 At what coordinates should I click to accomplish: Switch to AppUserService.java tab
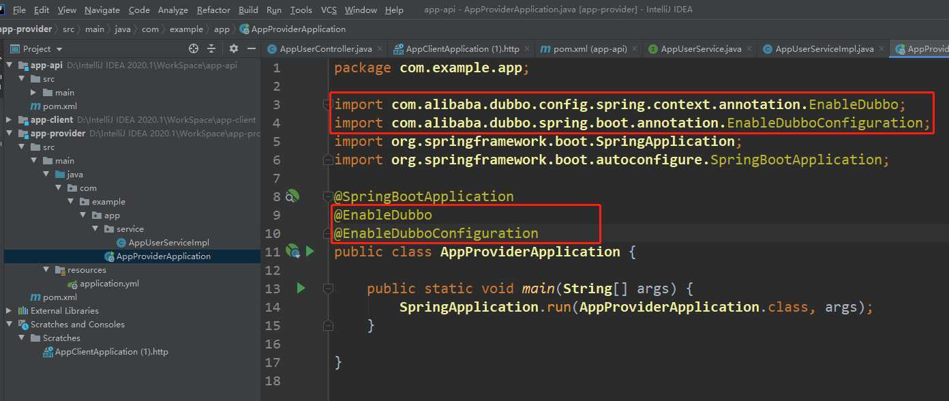click(x=701, y=49)
